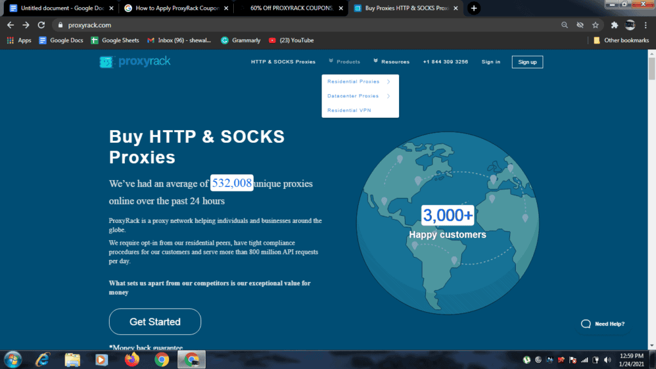This screenshot has height=369, width=656.
Task: Open the Gmail Inbox bookmark
Action: point(179,40)
